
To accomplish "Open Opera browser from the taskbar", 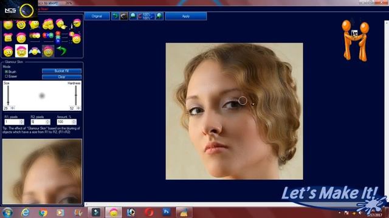I will tap(149, 213).
